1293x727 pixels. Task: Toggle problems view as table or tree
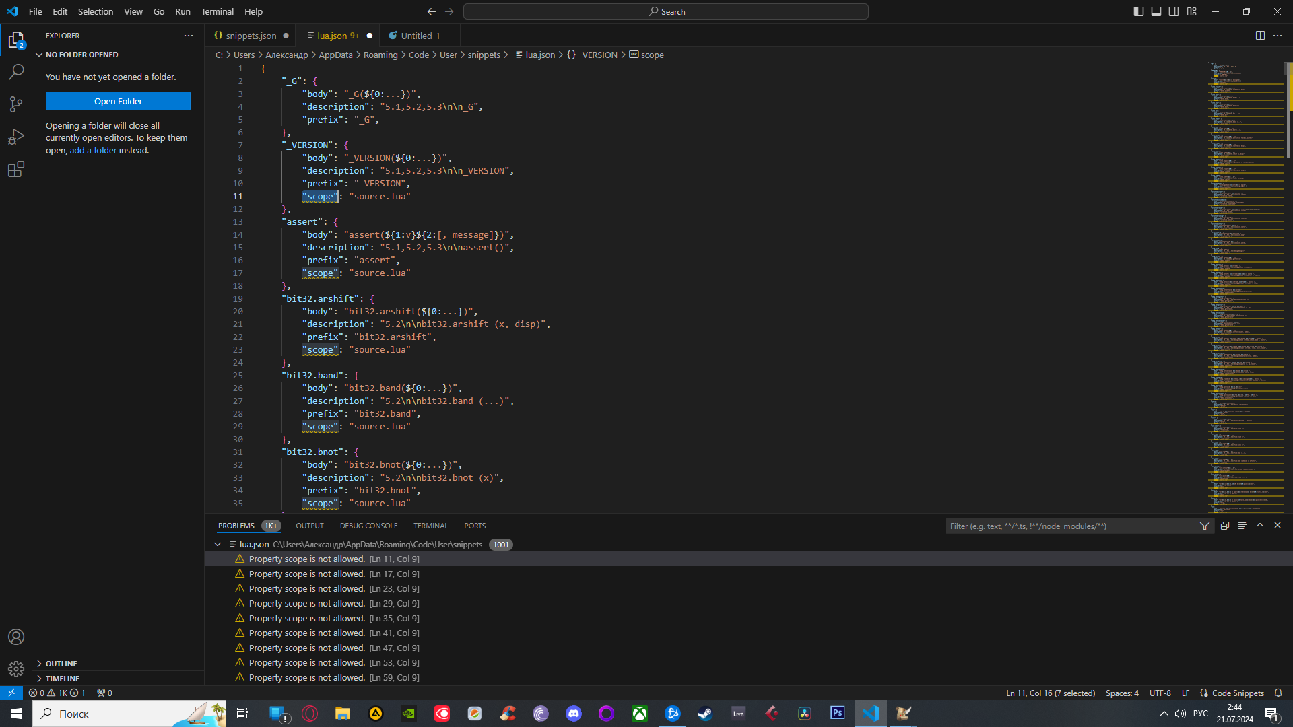pos(1242,526)
